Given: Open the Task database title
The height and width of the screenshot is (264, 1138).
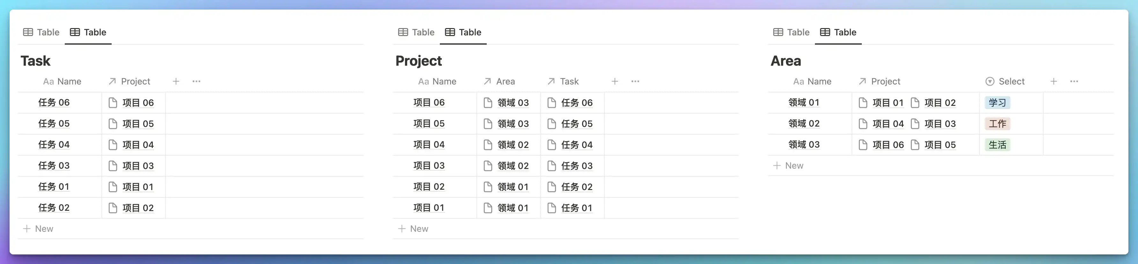Looking at the screenshot, I should [x=35, y=61].
